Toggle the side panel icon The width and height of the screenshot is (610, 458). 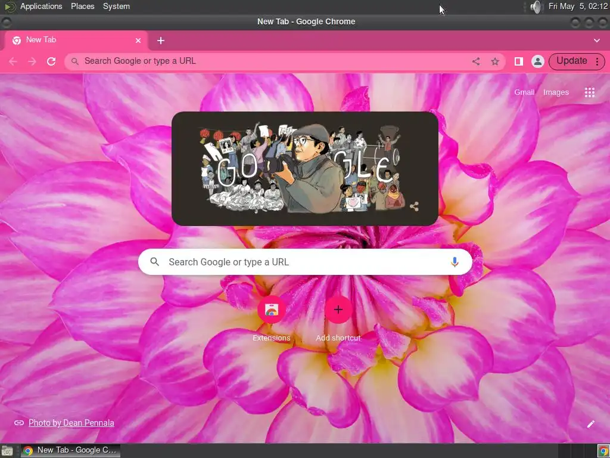click(519, 61)
